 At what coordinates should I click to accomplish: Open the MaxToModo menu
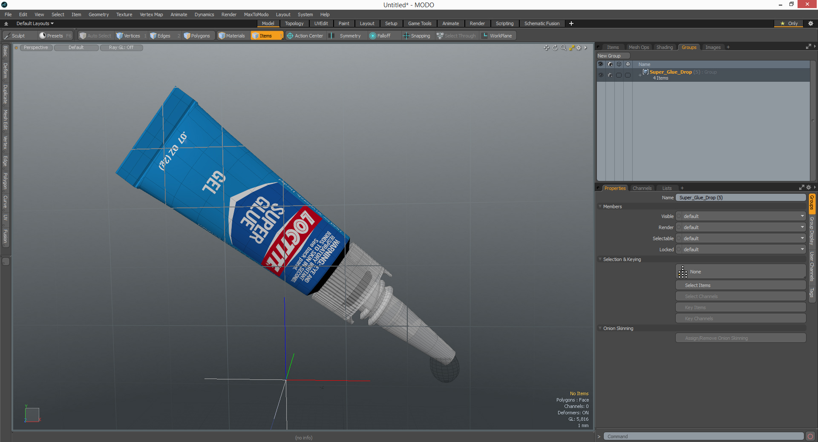click(256, 14)
